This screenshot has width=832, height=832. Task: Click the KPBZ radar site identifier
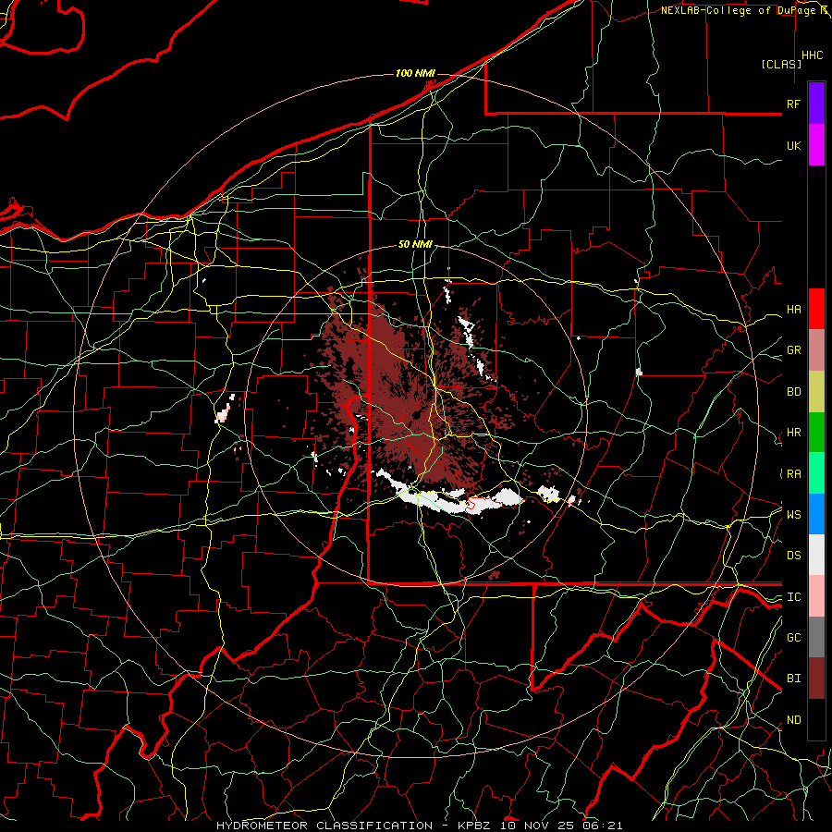(x=475, y=826)
